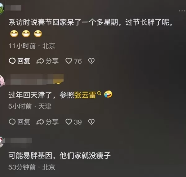Click the search magnifier beside 张云雷
186x177 pixels.
tap(99, 93)
